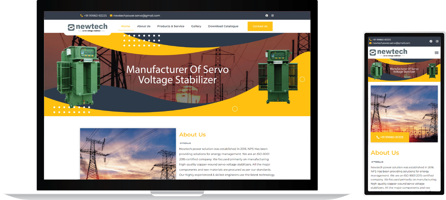Select the Home menu item
Image resolution: width=446 pixels, height=200 pixels.
pos(126,26)
